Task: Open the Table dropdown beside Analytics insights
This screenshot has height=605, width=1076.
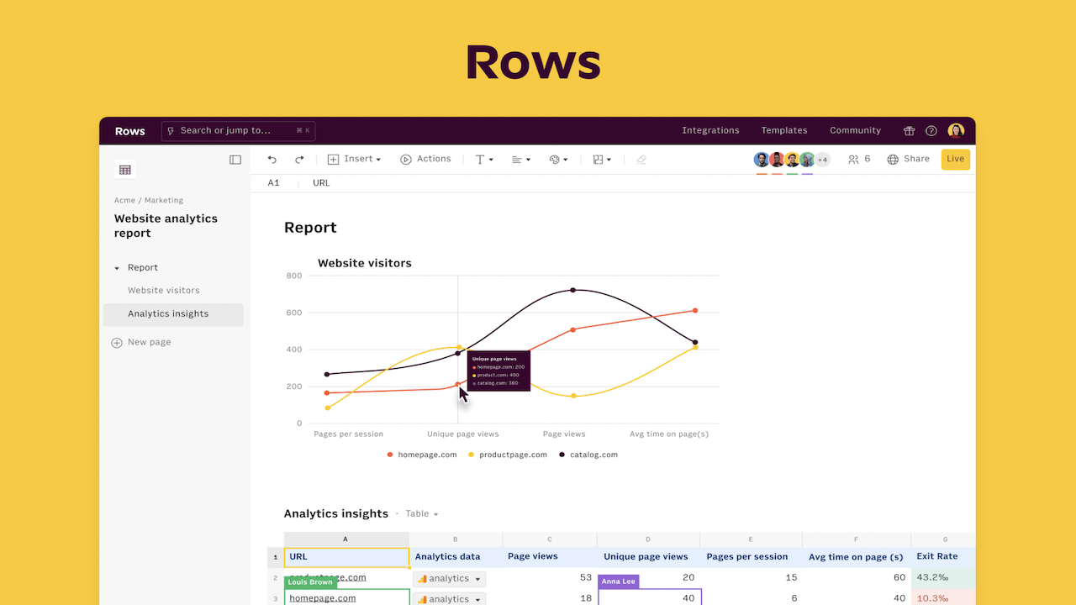Action: pyautogui.click(x=420, y=513)
